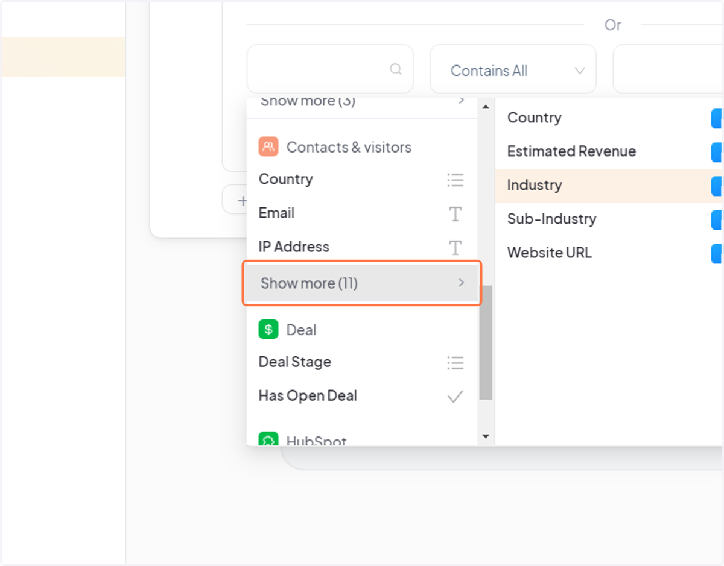The height and width of the screenshot is (566, 724).
Task: Click the blue badge beside Estimated Revenue
Action: [x=717, y=152]
